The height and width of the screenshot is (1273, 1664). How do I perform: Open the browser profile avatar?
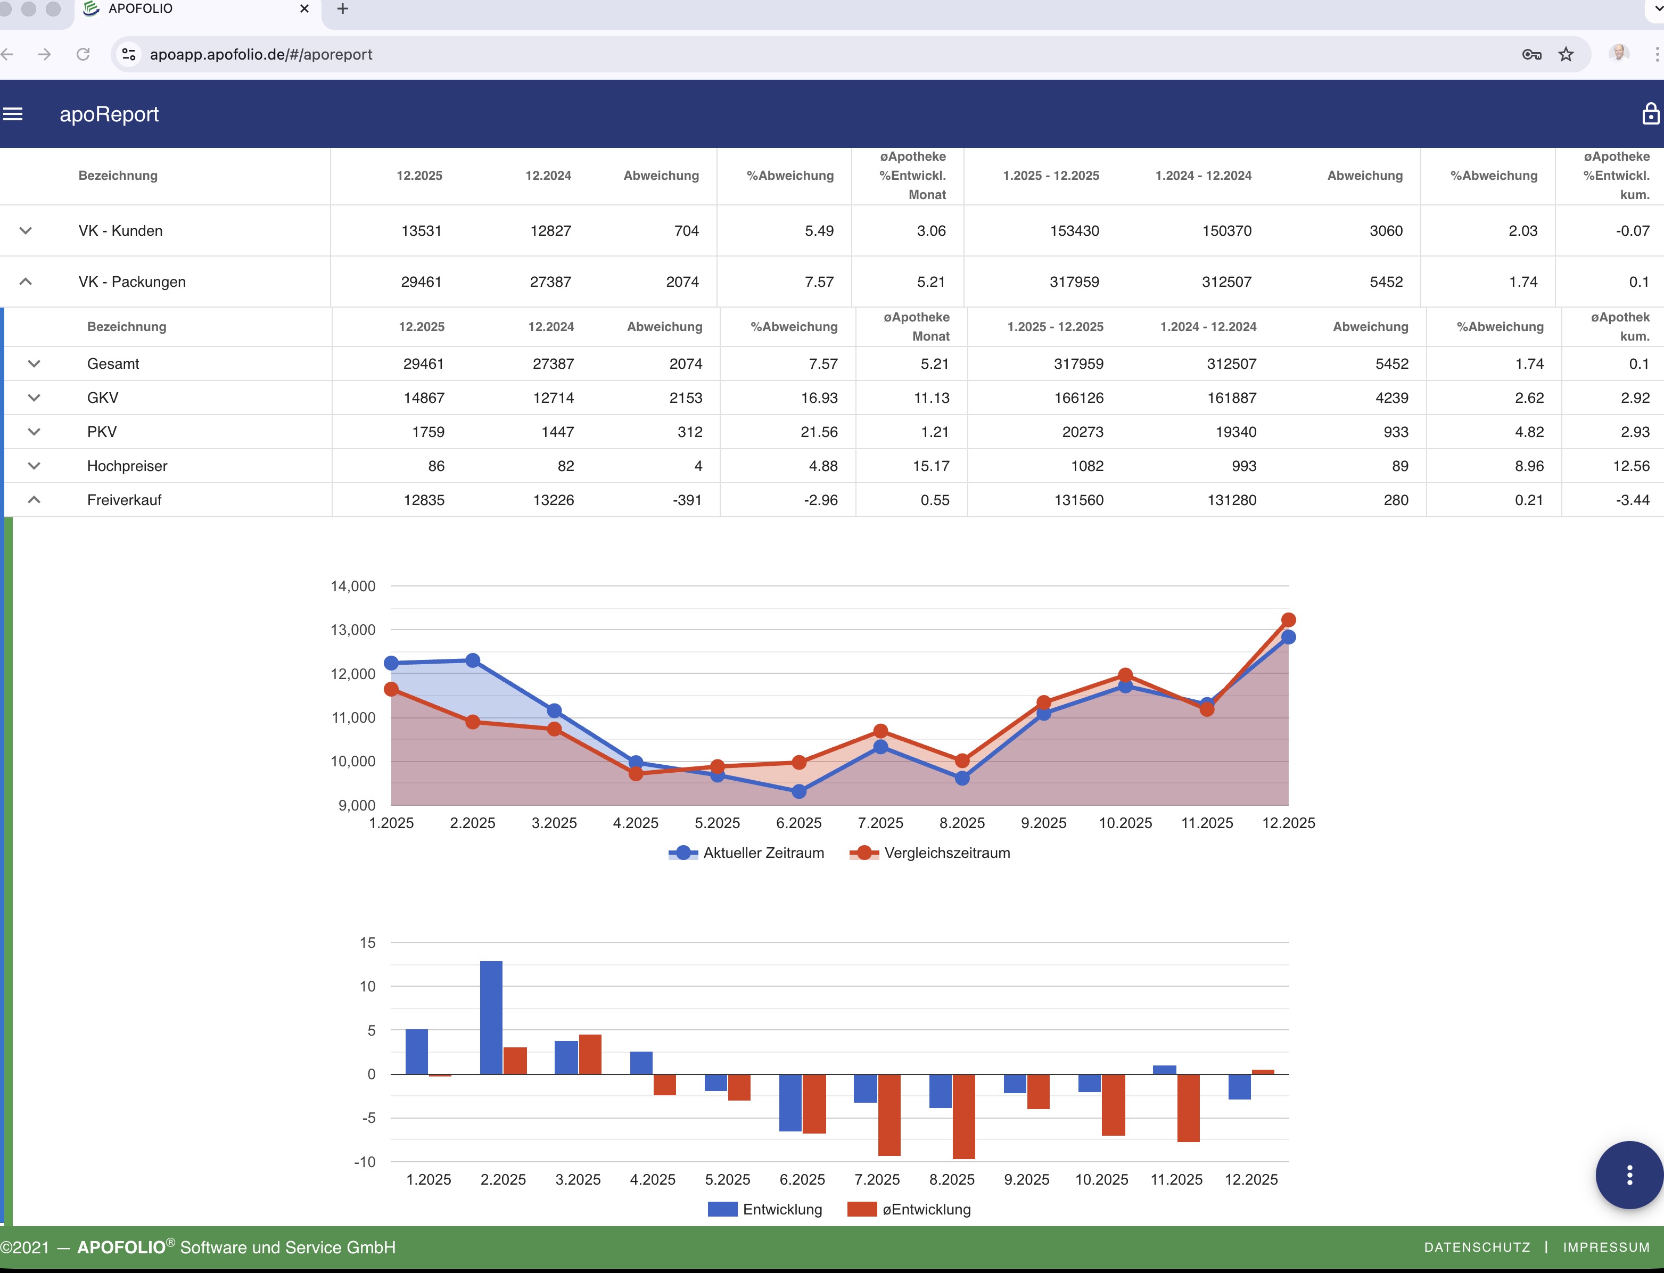pos(1619,53)
